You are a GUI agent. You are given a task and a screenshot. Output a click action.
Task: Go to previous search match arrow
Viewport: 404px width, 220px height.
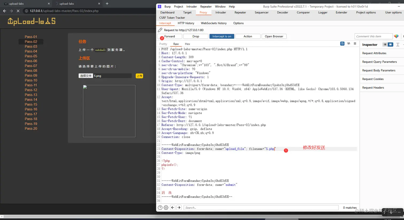point(173,207)
